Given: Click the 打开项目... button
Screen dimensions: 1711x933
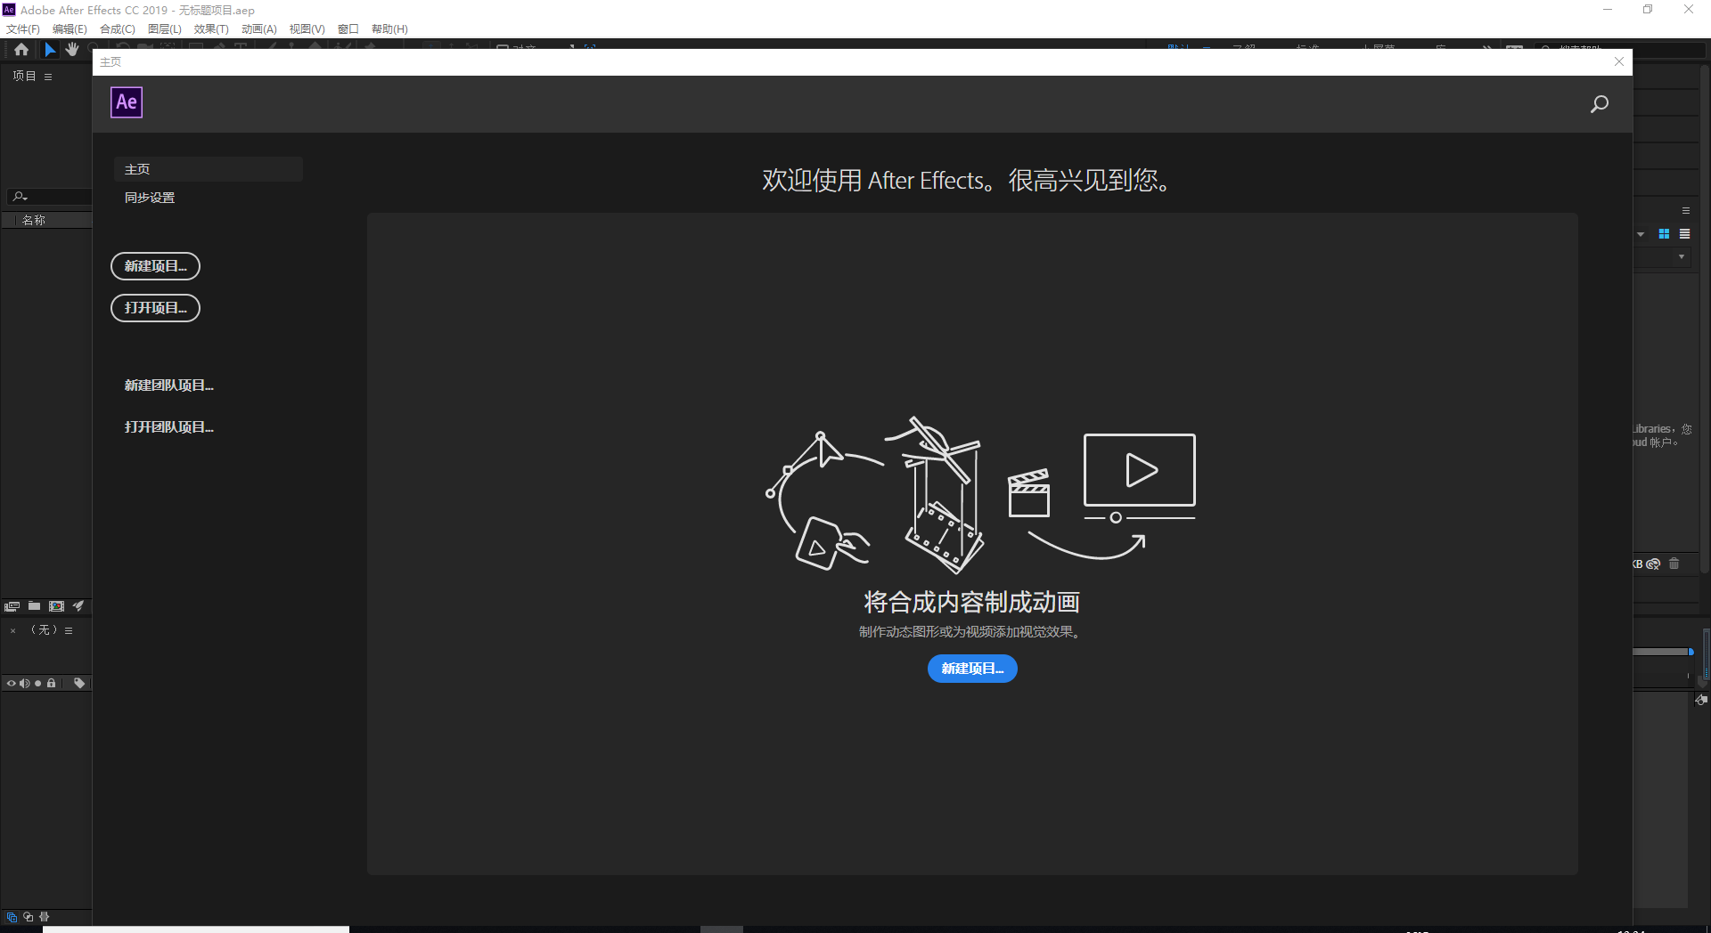Looking at the screenshot, I should coord(155,308).
